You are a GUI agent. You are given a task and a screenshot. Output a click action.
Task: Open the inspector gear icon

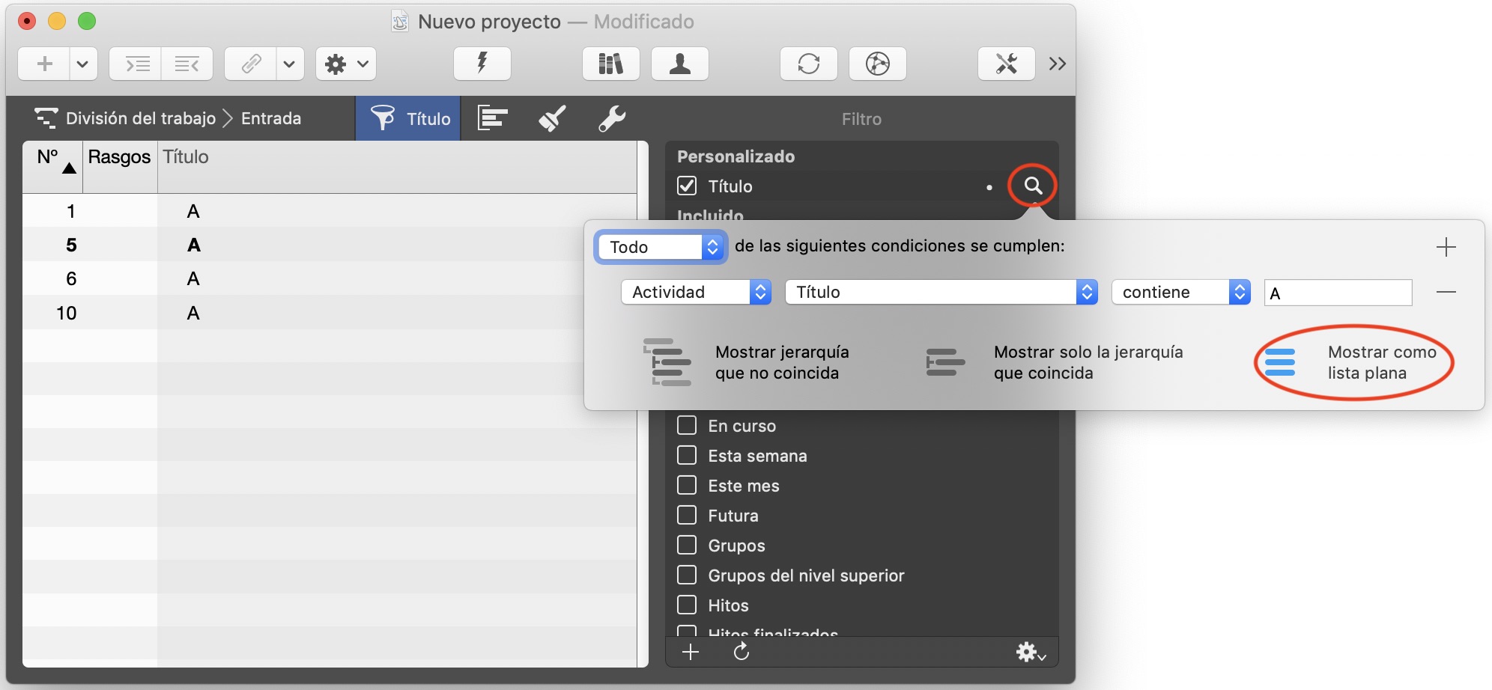(x=336, y=64)
